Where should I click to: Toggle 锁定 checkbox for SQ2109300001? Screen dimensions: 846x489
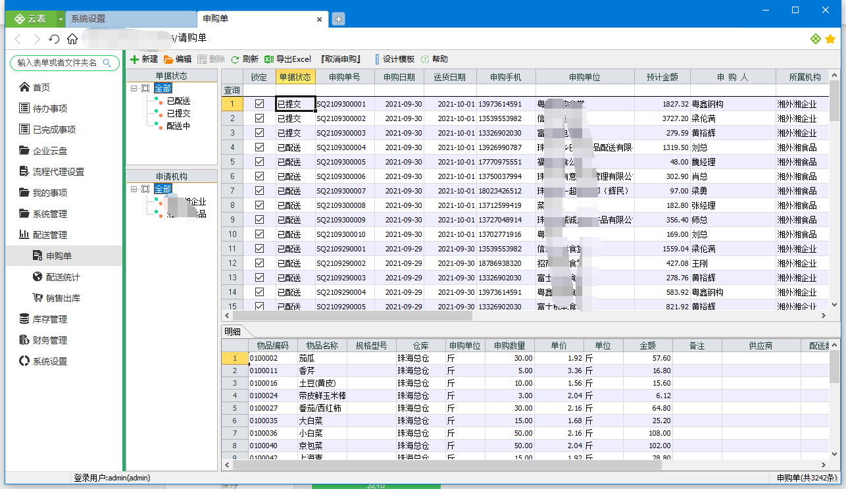tap(259, 104)
